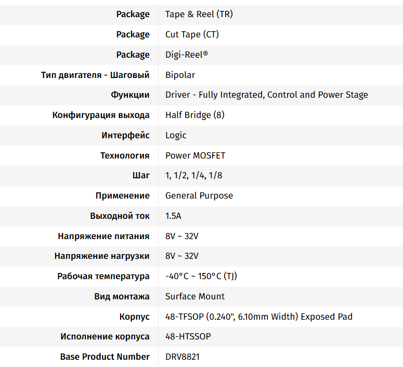Click the 48-TFSOP Exposed Pad package value
The width and height of the screenshot is (403, 367).
tap(258, 317)
